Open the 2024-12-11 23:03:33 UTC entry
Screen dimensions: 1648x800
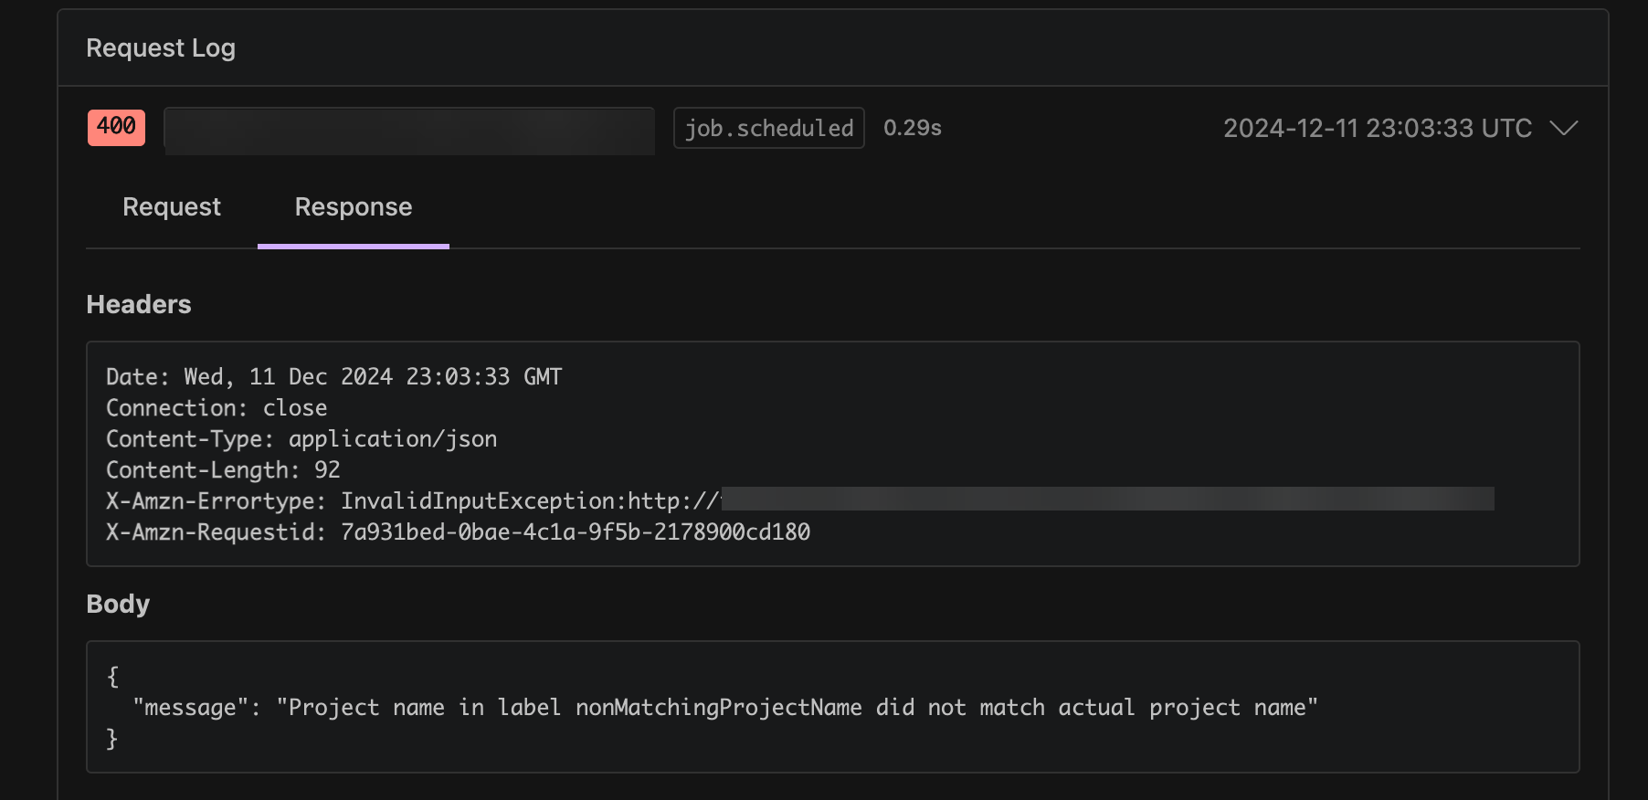[1376, 128]
